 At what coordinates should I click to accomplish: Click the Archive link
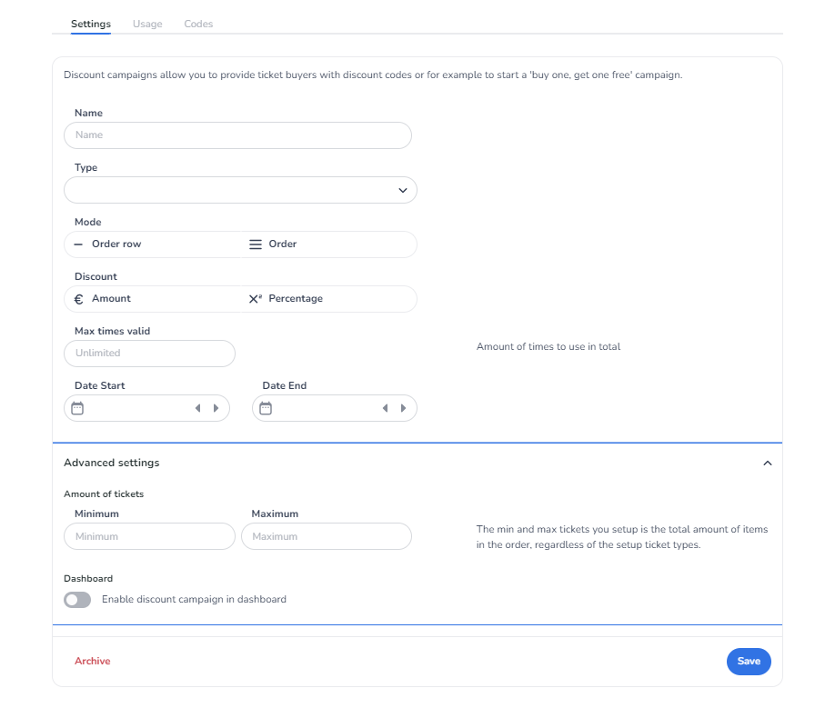click(92, 662)
